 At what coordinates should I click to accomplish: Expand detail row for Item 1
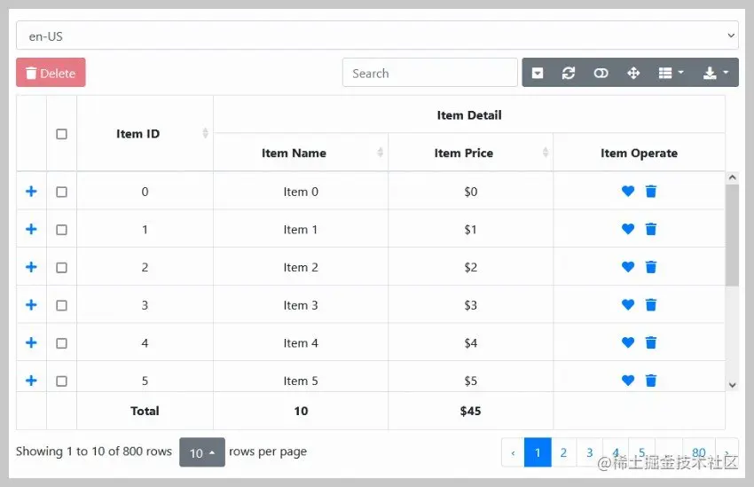31,230
